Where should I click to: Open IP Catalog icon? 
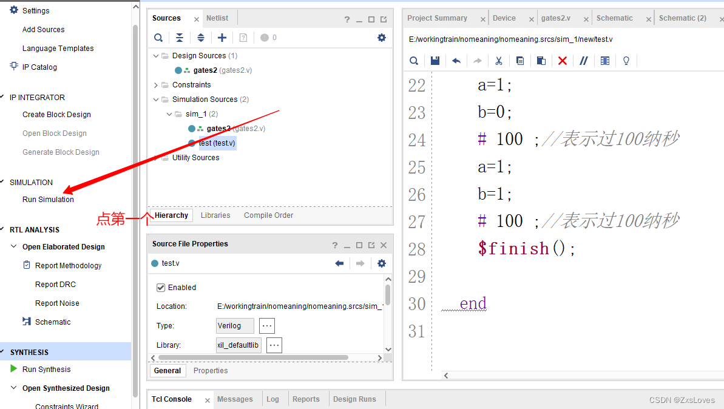tap(14, 66)
